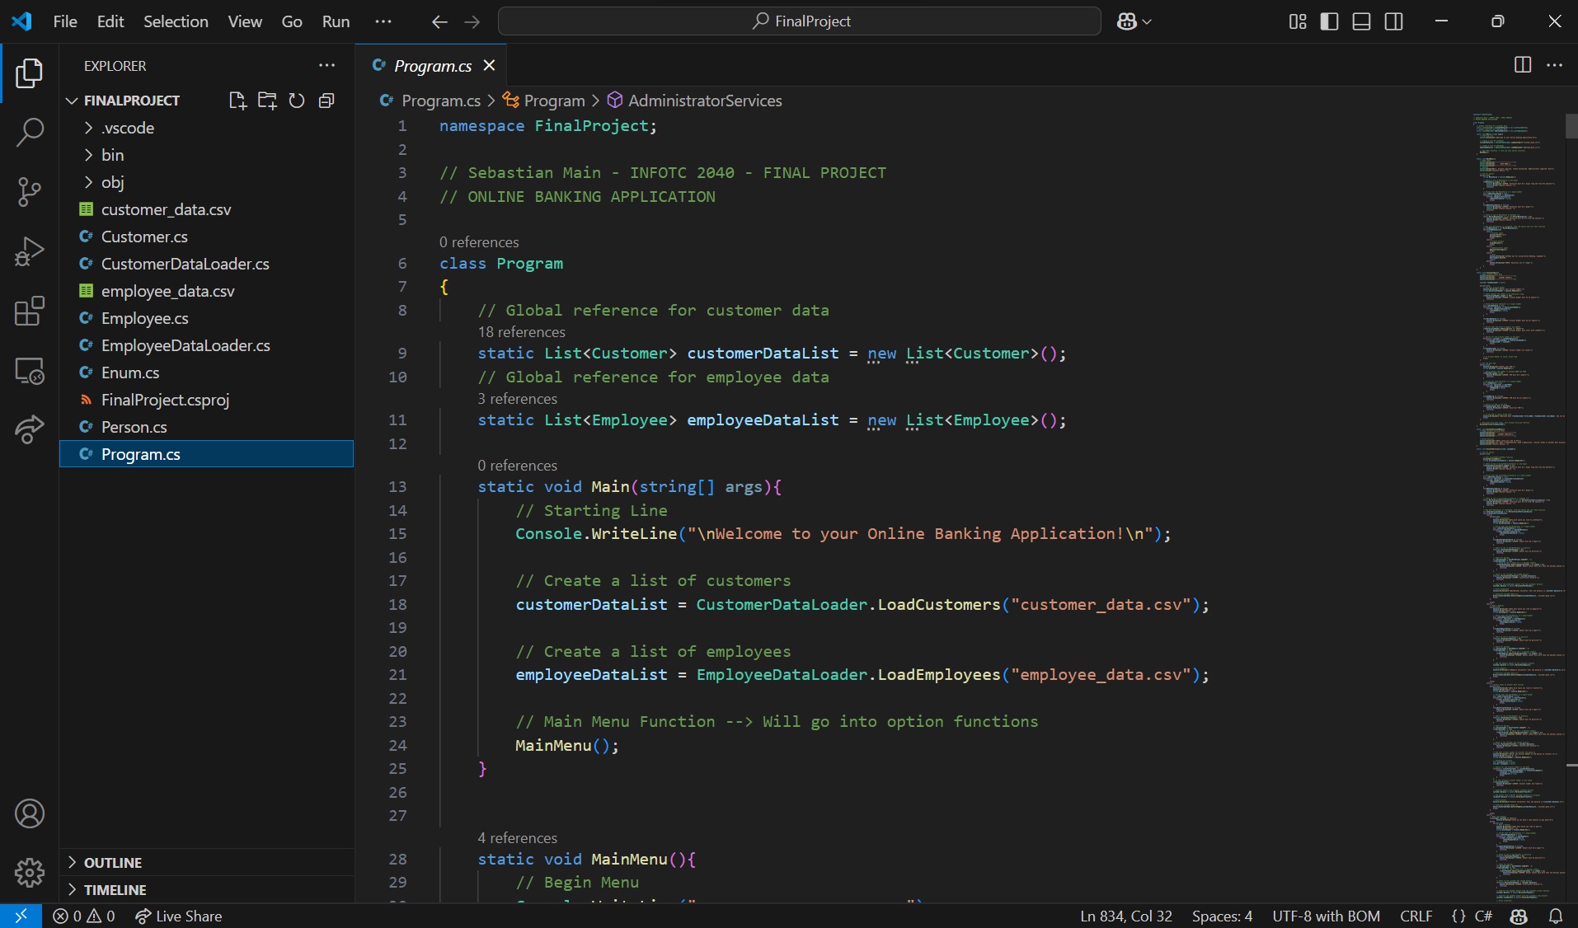Open Accounts menu icon
Viewport: 1578px width, 928px height.
(x=29, y=813)
